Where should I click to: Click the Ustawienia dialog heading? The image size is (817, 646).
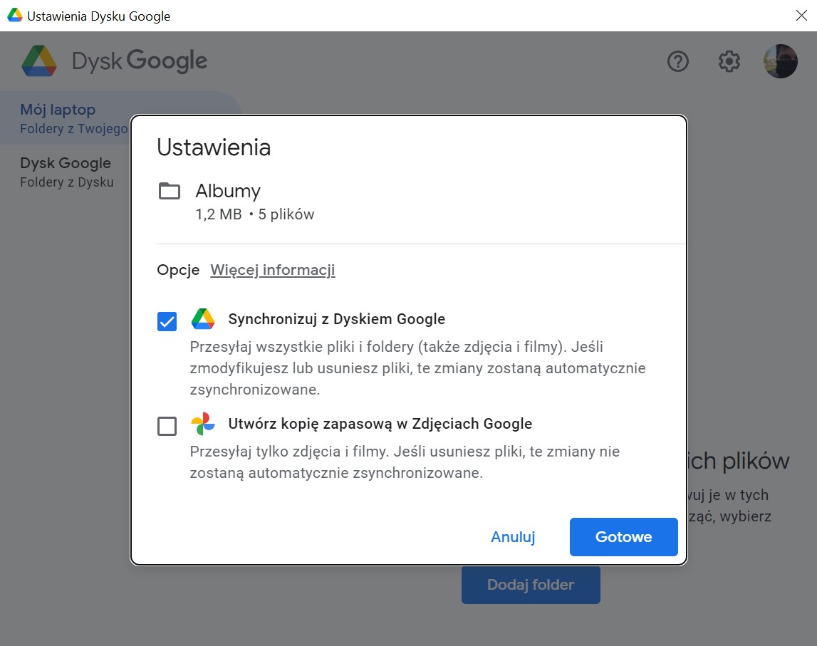[x=214, y=147]
